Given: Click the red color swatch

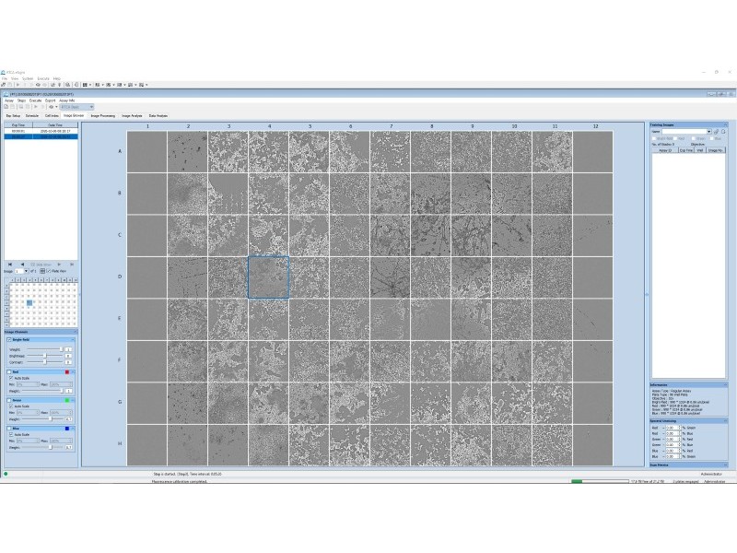Looking at the screenshot, I should 66,372.
